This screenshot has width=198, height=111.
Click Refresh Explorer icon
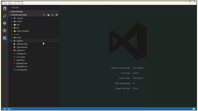click(52, 15)
